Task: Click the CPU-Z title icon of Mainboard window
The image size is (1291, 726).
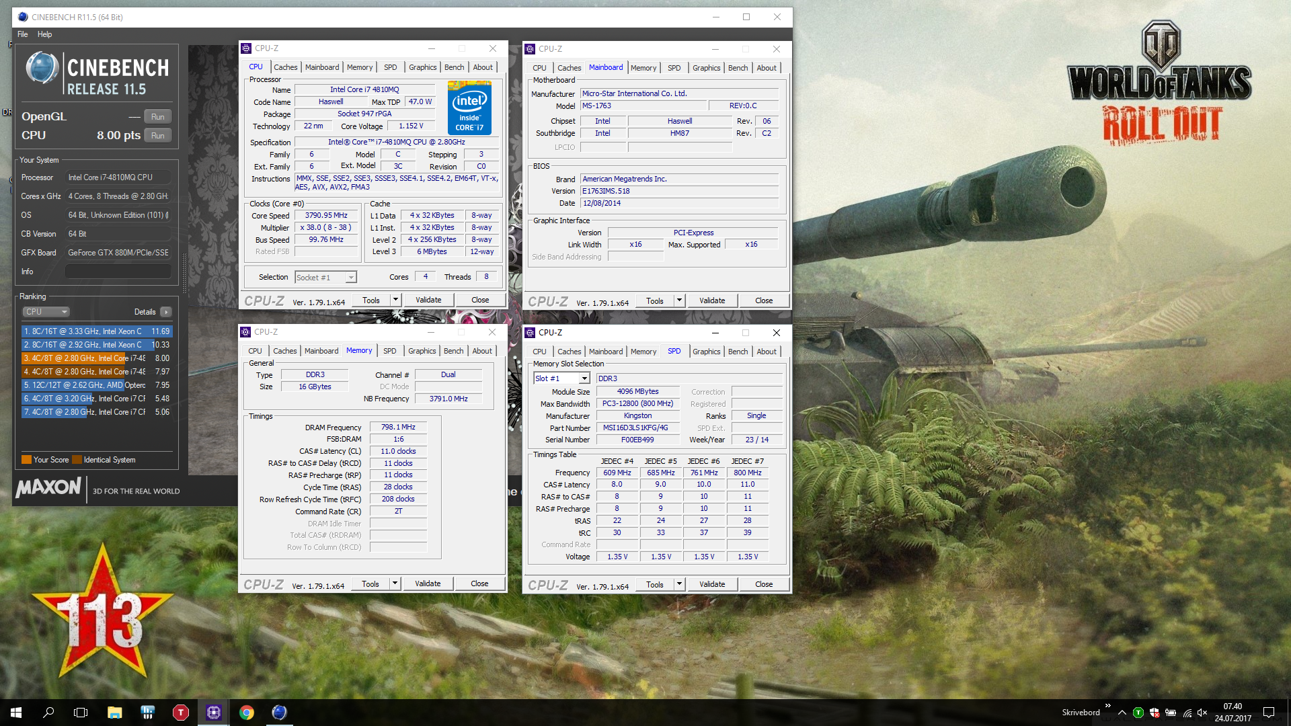Action: (x=530, y=49)
